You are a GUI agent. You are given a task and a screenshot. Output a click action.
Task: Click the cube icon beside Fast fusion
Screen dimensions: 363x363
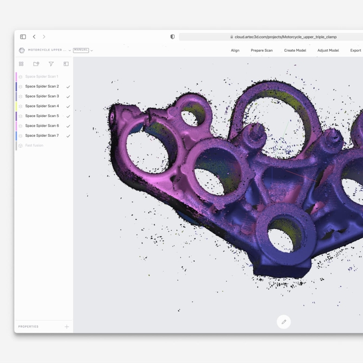click(x=21, y=146)
